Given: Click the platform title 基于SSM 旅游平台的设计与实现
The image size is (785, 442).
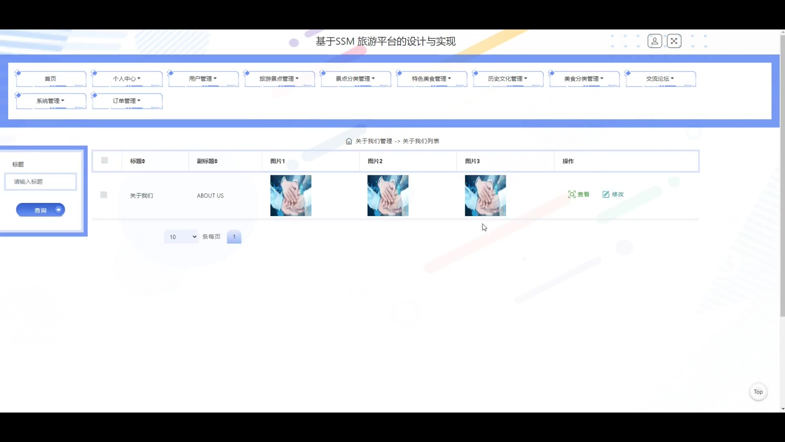Looking at the screenshot, I should (386, 41).
